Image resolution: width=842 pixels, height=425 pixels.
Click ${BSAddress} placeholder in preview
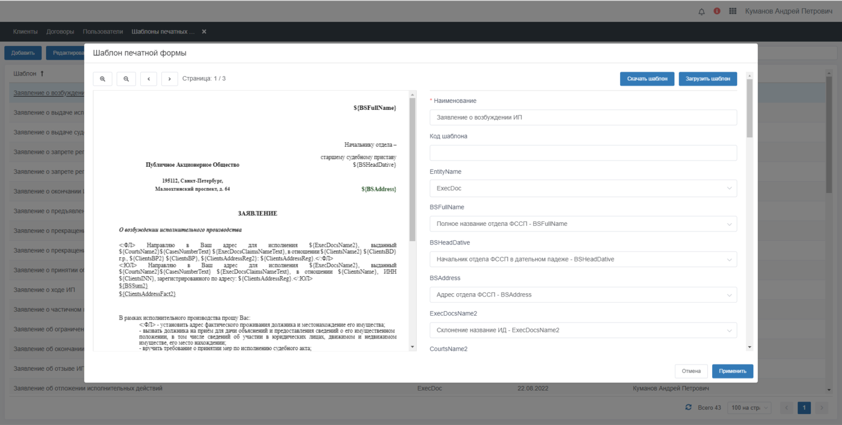coord(379,189)
